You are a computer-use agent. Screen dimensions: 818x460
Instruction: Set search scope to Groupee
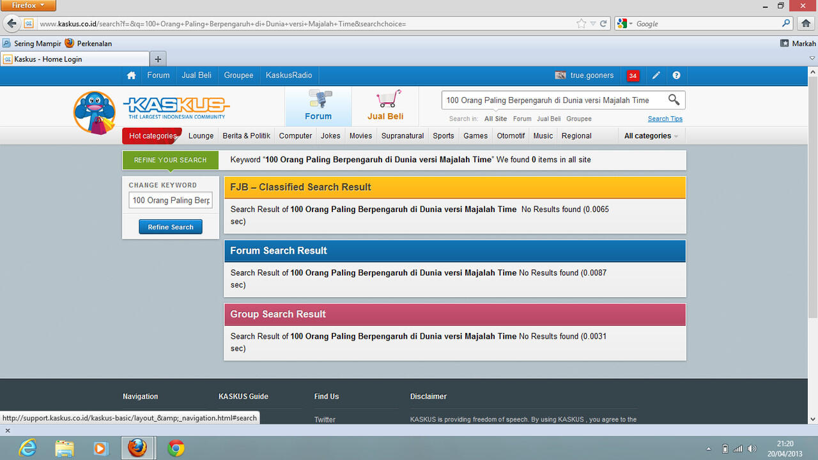(x=579, y=119)
